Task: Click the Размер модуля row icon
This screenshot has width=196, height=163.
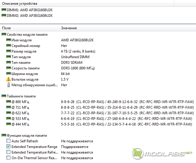Action: (x=9, y=51)
